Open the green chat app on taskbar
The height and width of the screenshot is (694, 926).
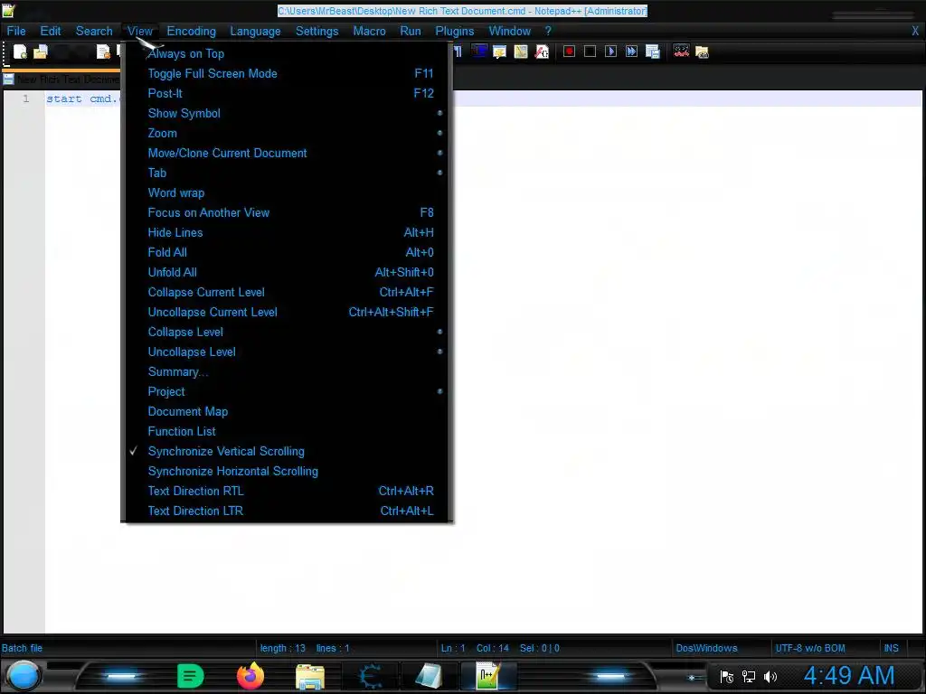click(191, 676)
